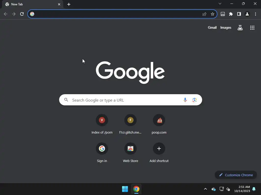261x195 pixels.
Task: Open the Web Store shortcut
Action: tap(130, 153)
